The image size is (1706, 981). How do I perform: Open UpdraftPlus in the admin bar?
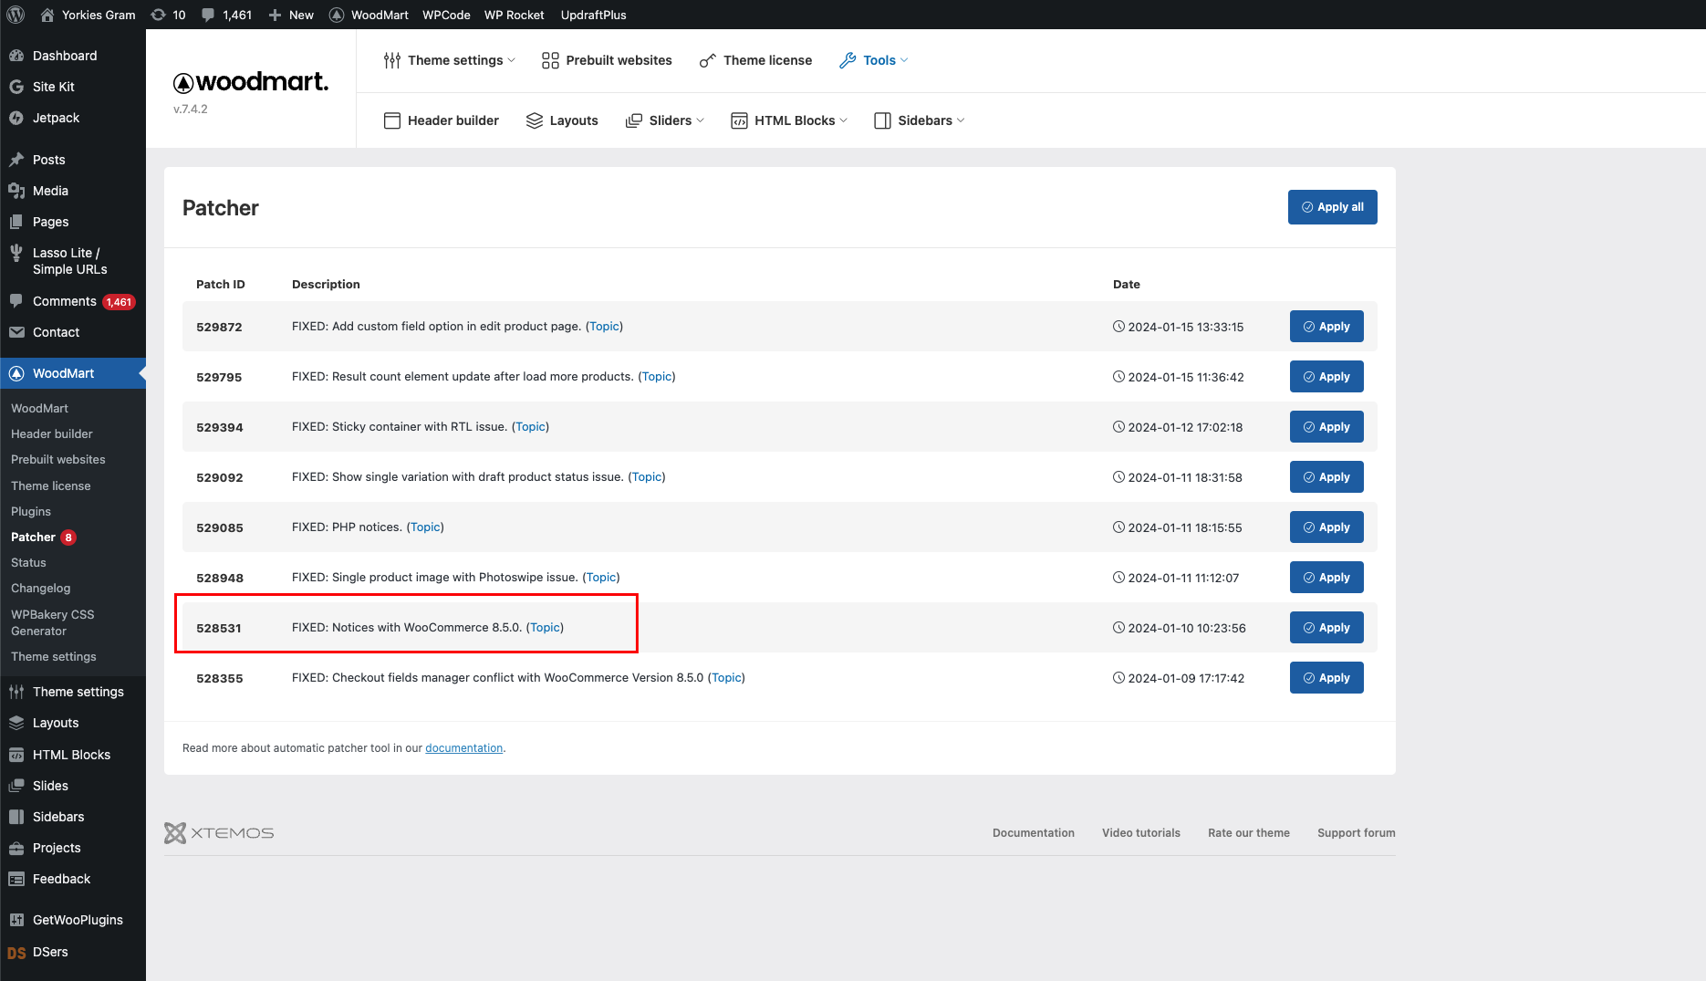pos(593,15)
